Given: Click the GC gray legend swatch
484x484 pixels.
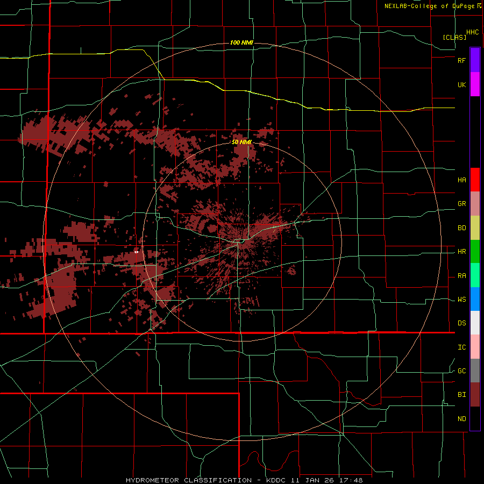Looking at the screenshot, I should (x=475, y=371).
